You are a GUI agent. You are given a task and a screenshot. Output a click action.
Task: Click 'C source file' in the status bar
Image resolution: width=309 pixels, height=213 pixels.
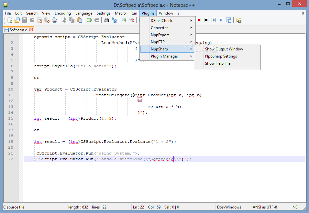pyautogui.click(x=14, y=207)
